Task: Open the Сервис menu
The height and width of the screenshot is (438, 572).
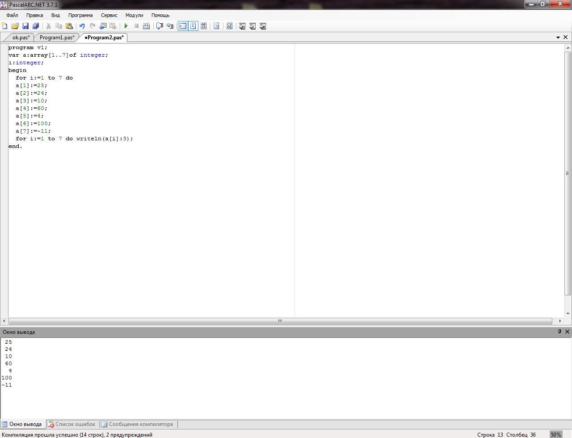Action: [x=109, y=15]
